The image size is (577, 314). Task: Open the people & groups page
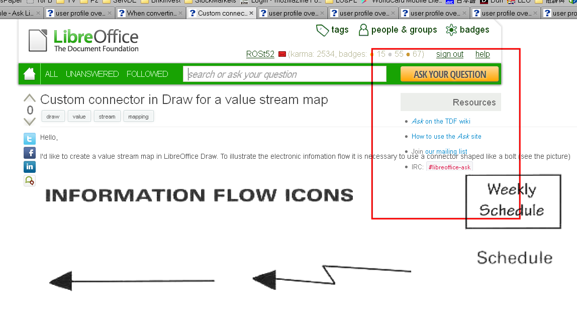tap(398, 30)
